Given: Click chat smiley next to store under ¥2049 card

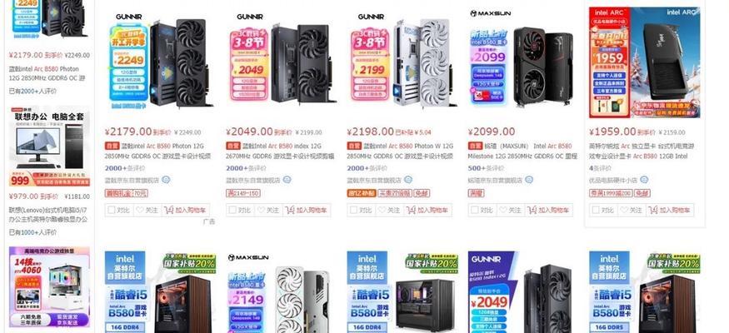Looking at the screenshot, I should pyautogui.click(x=287, y=180).
